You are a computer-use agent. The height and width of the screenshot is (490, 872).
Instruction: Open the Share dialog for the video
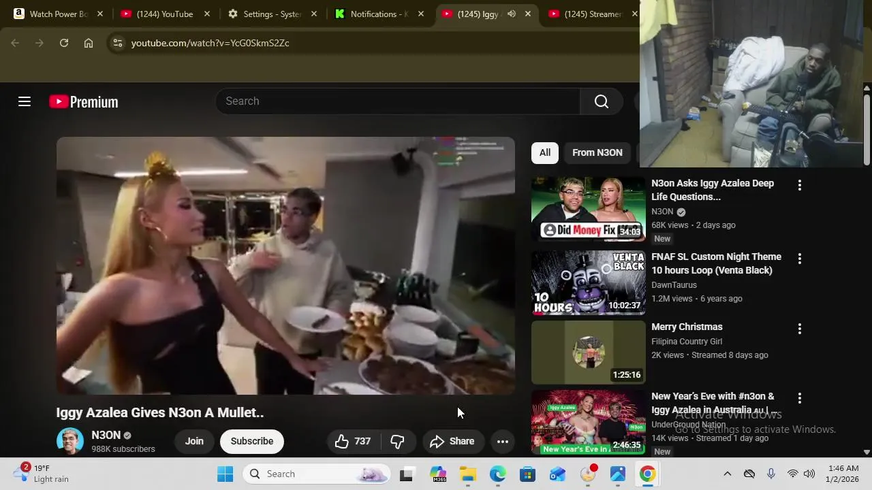(x=452, y=441)
